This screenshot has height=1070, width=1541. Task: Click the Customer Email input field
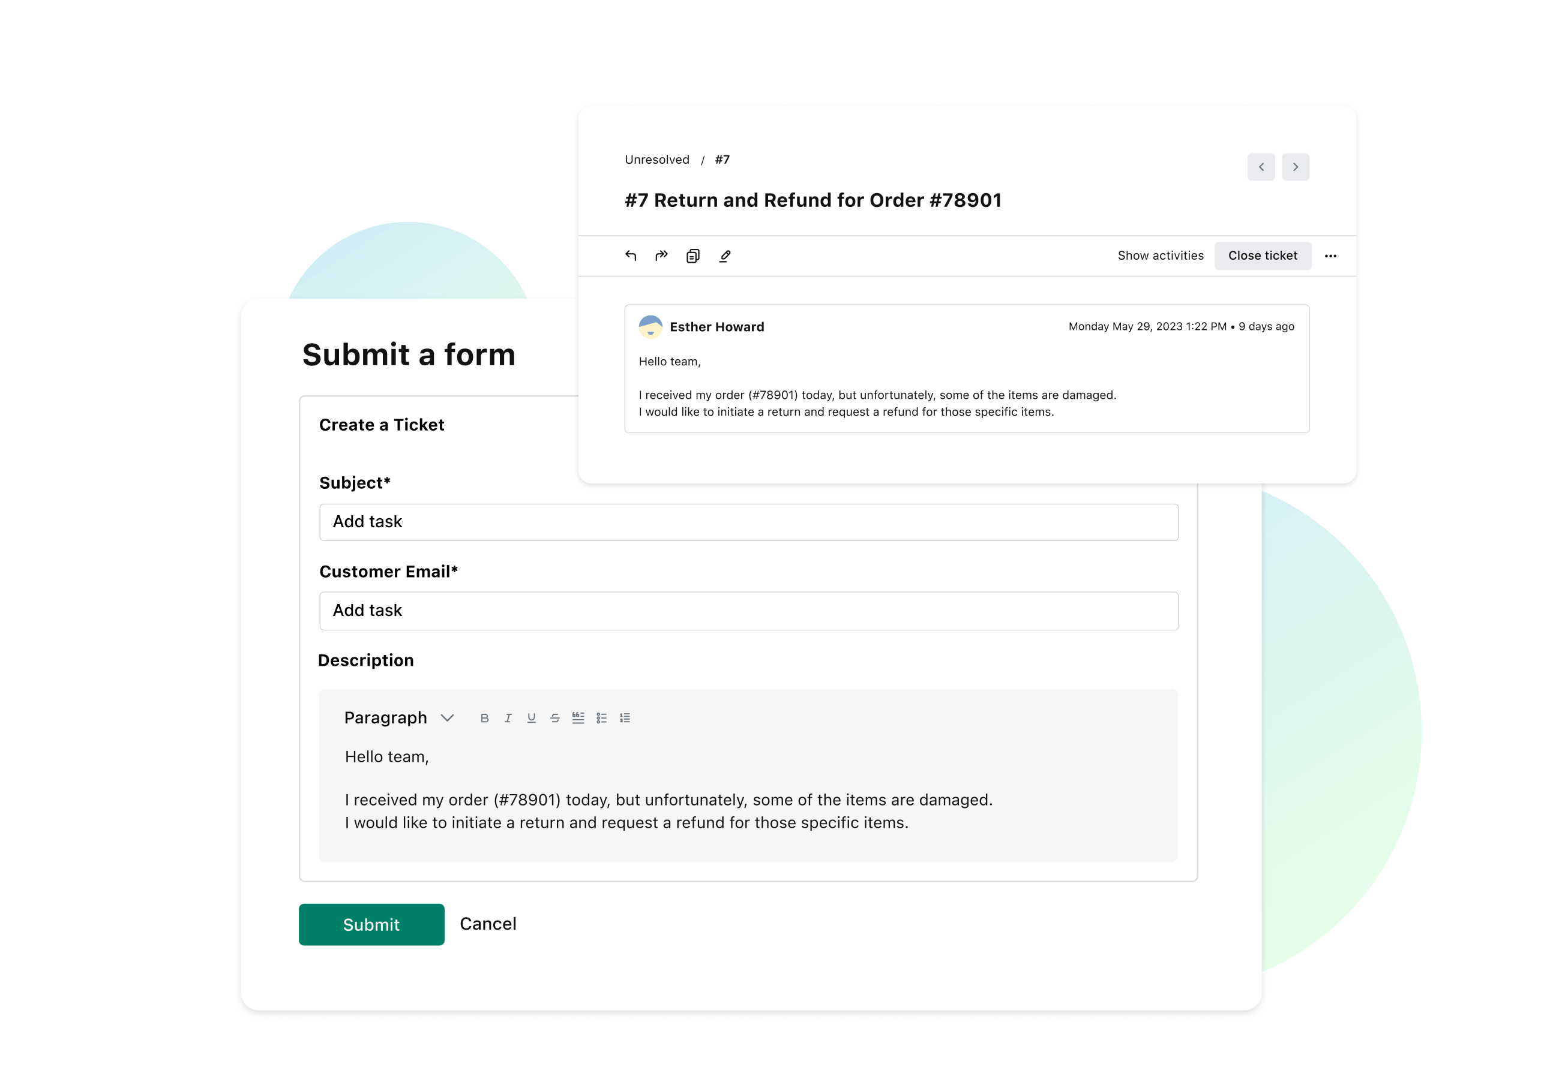(x=747, y=609)
